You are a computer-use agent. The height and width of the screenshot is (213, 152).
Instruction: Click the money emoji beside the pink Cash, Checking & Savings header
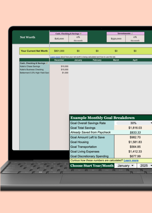click(x=81, y=33)
